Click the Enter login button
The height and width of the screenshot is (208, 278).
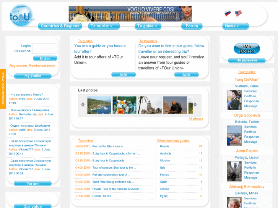click(x=45, y=58)
